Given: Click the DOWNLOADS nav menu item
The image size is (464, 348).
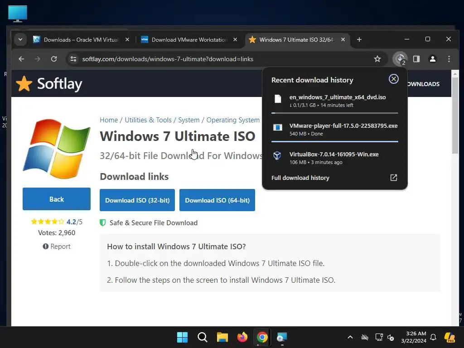Looking at the screenshot, I should 423,84.
